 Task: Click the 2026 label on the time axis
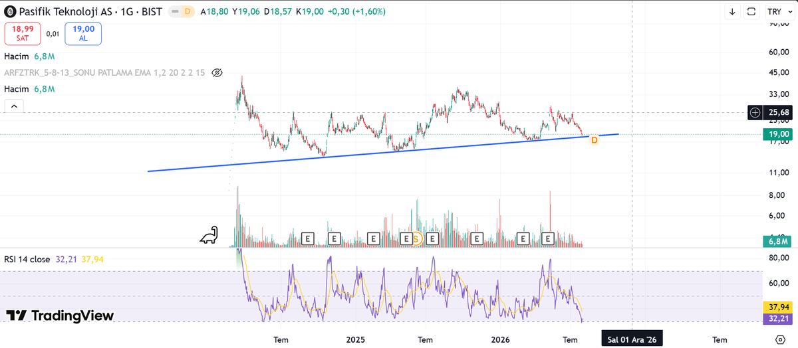(x=501, y=339)
